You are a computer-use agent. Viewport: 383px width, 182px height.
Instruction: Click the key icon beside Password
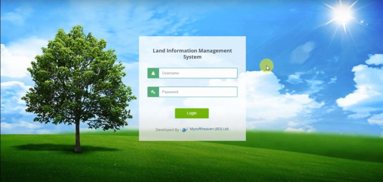pos(153,92)
